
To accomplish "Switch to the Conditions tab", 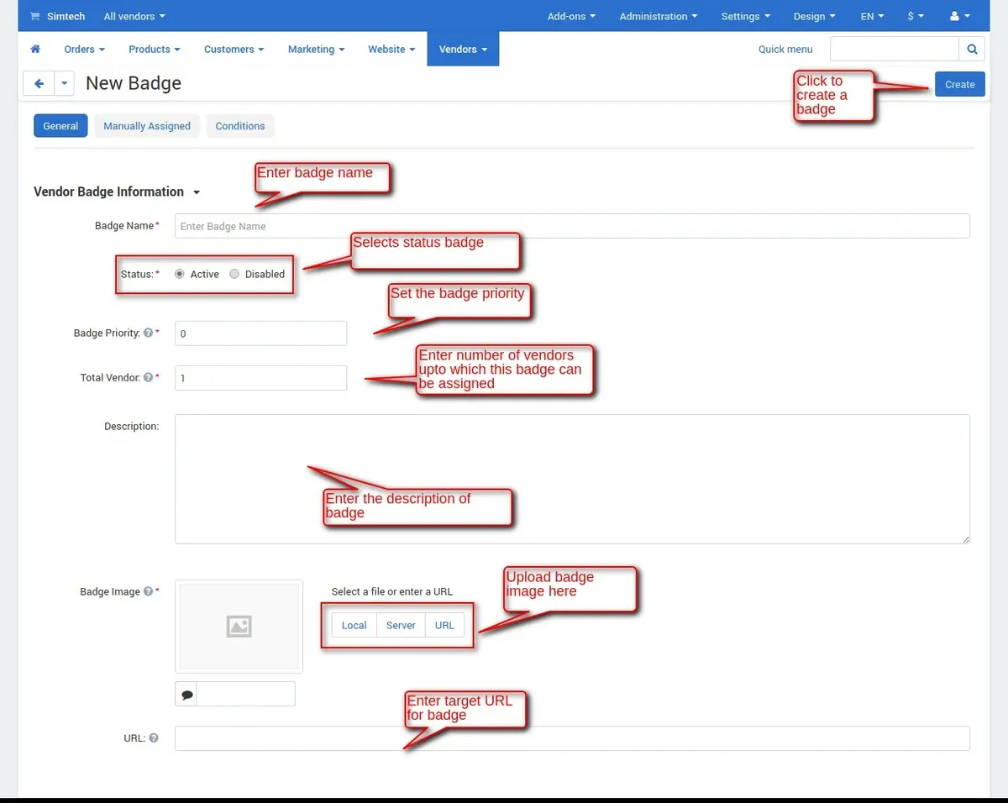I will (240, 126).
